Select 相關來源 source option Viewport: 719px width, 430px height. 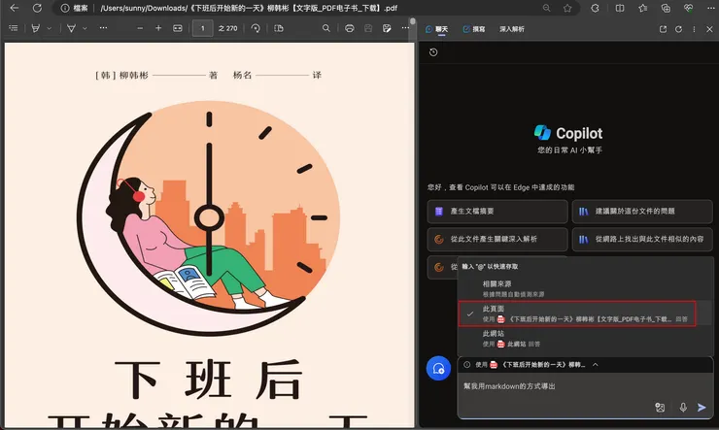click(585, 288)
